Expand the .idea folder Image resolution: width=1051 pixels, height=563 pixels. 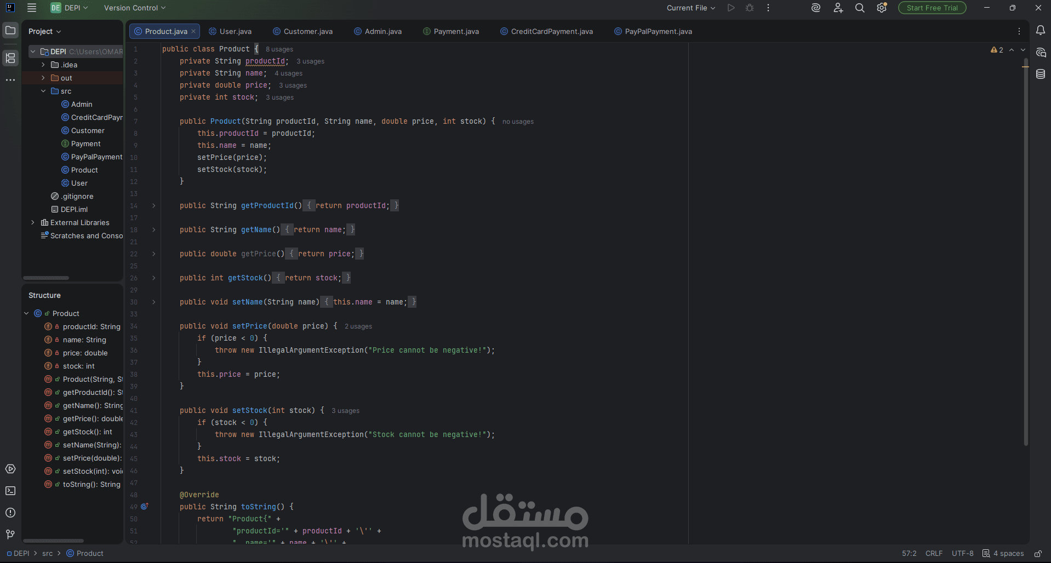(43, 65)
